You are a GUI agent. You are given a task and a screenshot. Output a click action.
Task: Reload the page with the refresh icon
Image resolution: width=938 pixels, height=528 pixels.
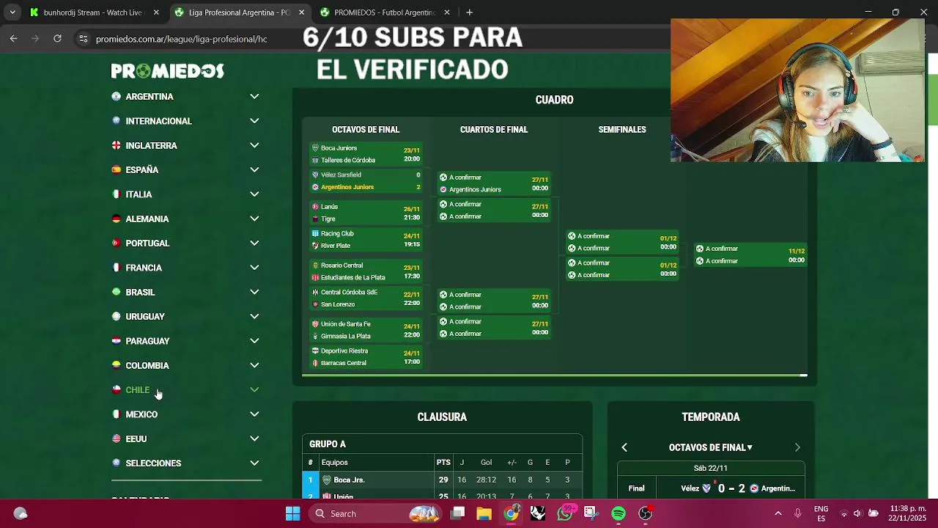[57, 39]
